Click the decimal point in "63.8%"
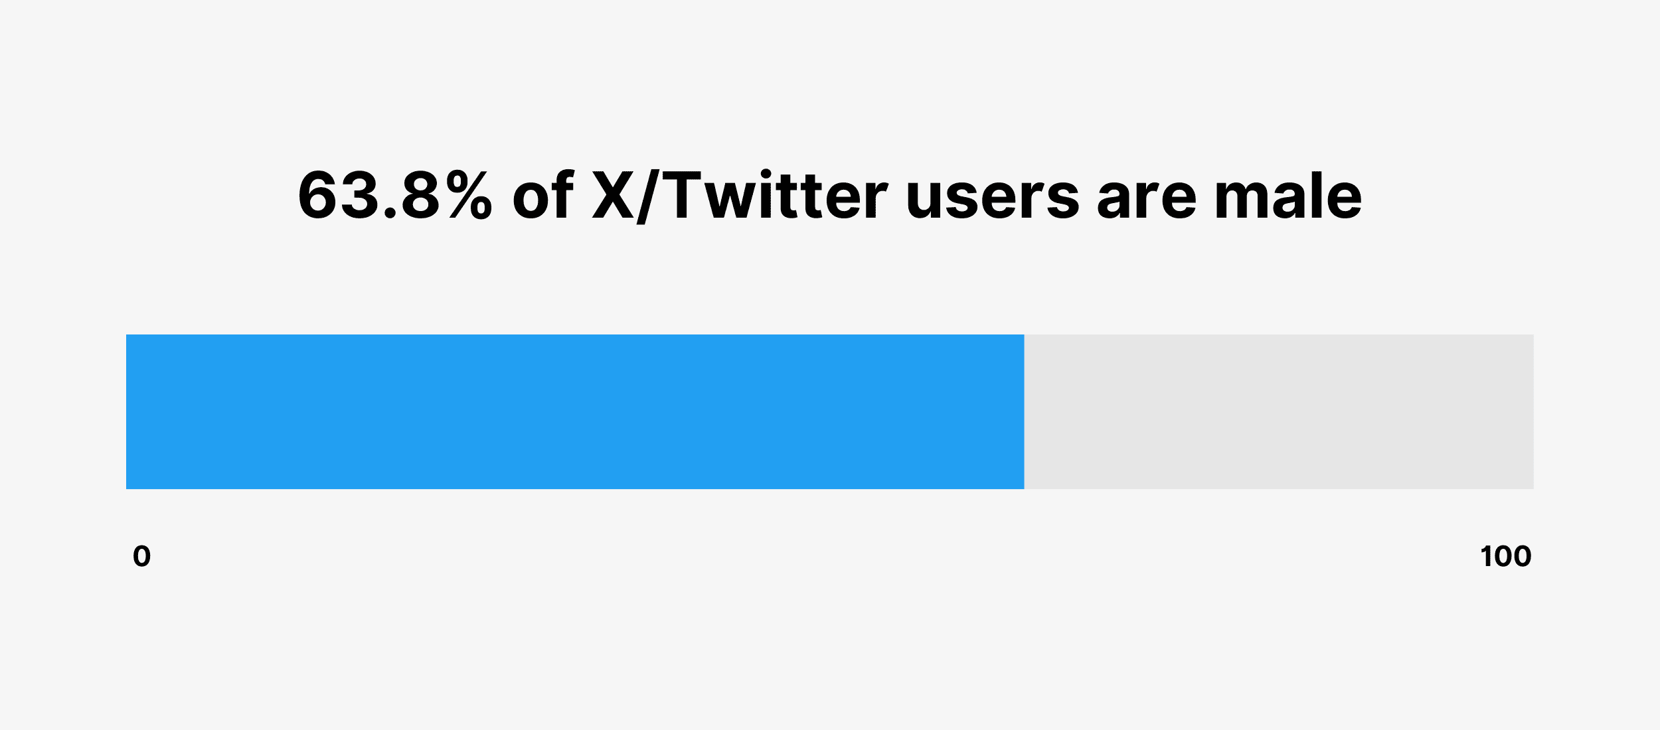The height and width of the screenshot is (730, 1660). tap(390, 214)
